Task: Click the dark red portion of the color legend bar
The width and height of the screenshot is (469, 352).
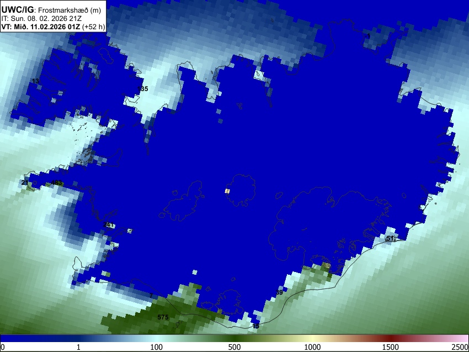Action: point(391,338)
